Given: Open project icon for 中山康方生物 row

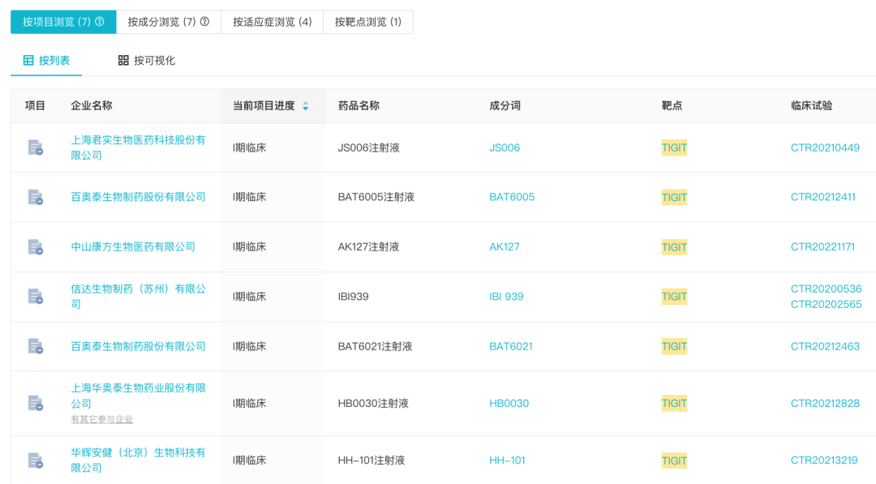Looking at the screenshot, I should (35, 246).
